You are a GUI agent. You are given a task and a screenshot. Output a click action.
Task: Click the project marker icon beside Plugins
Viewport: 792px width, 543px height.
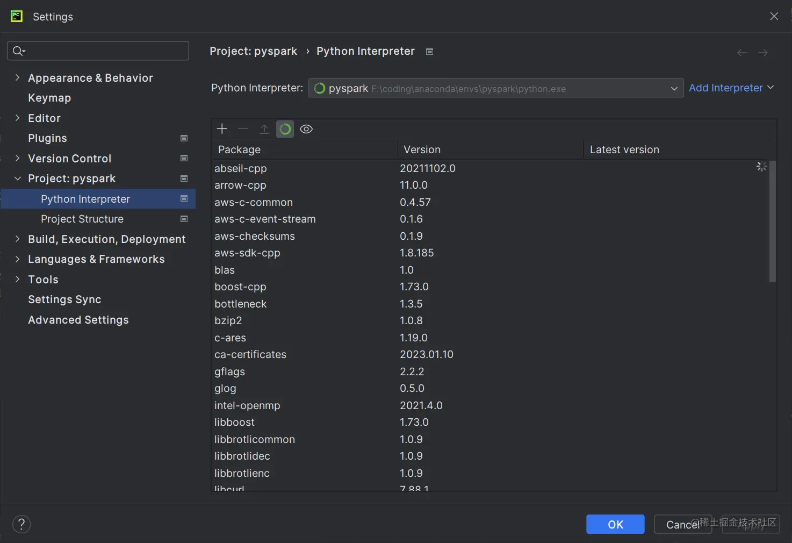(184, 138)
